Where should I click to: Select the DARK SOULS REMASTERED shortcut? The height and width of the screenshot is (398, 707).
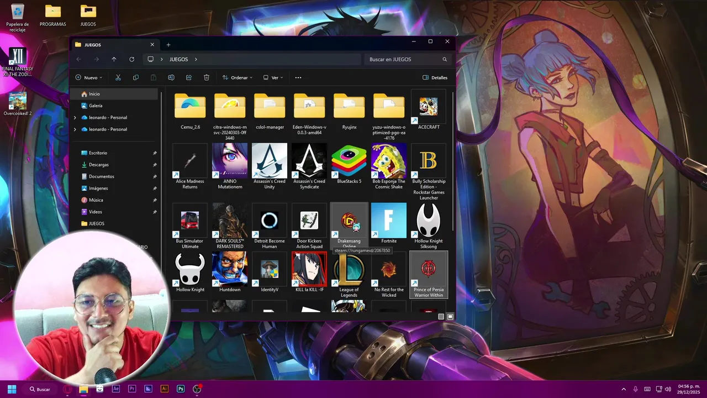(x=230, y=226)
